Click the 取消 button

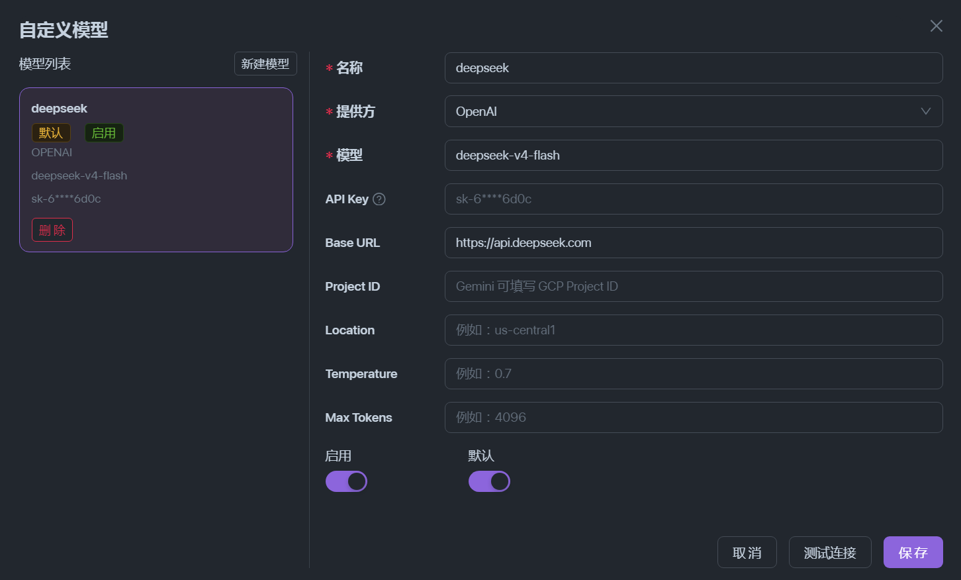point(747,552)
